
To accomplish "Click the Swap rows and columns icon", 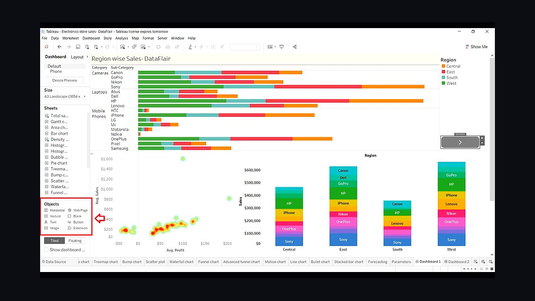I will point(158,47).
